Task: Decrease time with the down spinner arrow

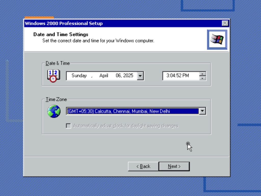Action: [203, 78]
